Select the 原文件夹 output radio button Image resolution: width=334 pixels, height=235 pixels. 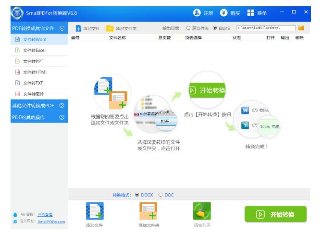[188, 28]
